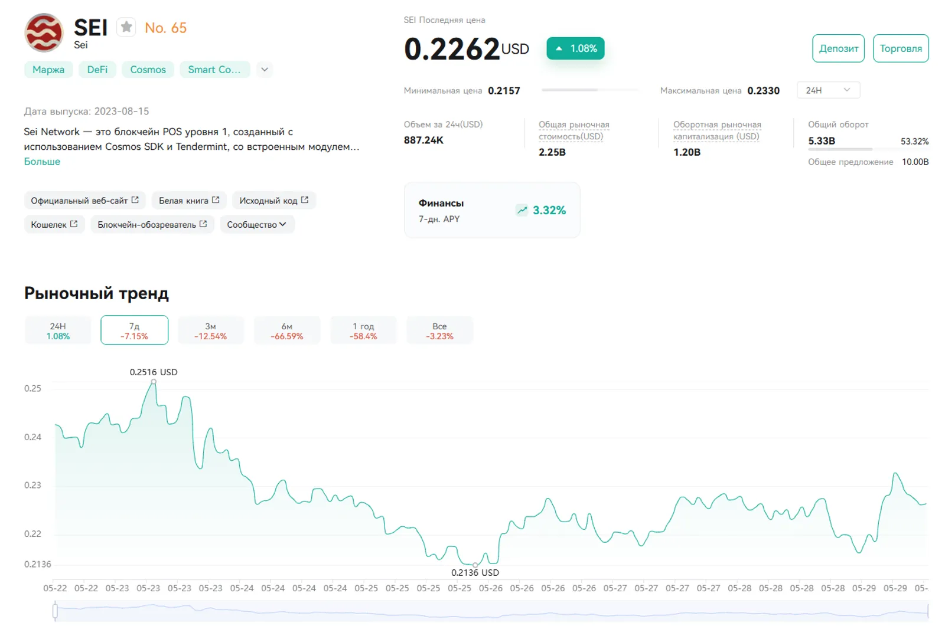Open Блокчейн-обозреватель link

click(152, 224)
